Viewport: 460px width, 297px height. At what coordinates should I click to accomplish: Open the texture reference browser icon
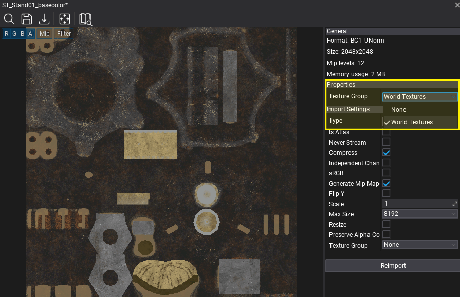85,19
